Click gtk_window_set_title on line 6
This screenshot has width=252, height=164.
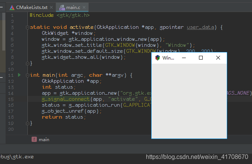(72, 45)
